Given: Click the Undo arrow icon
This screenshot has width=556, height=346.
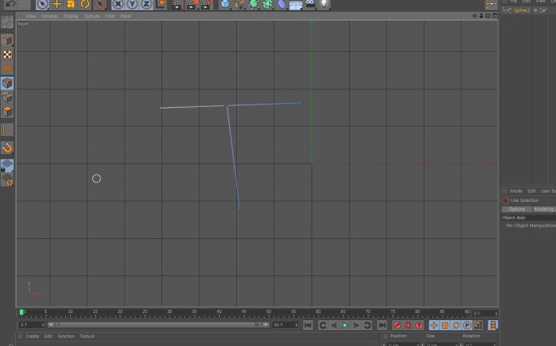Looking at the screenshot, I should point(11,4).
